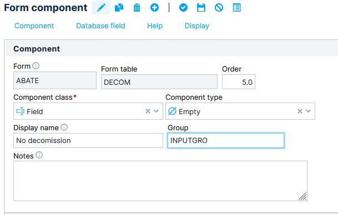
Task: Click the Form component title
Action: point(46,8)
